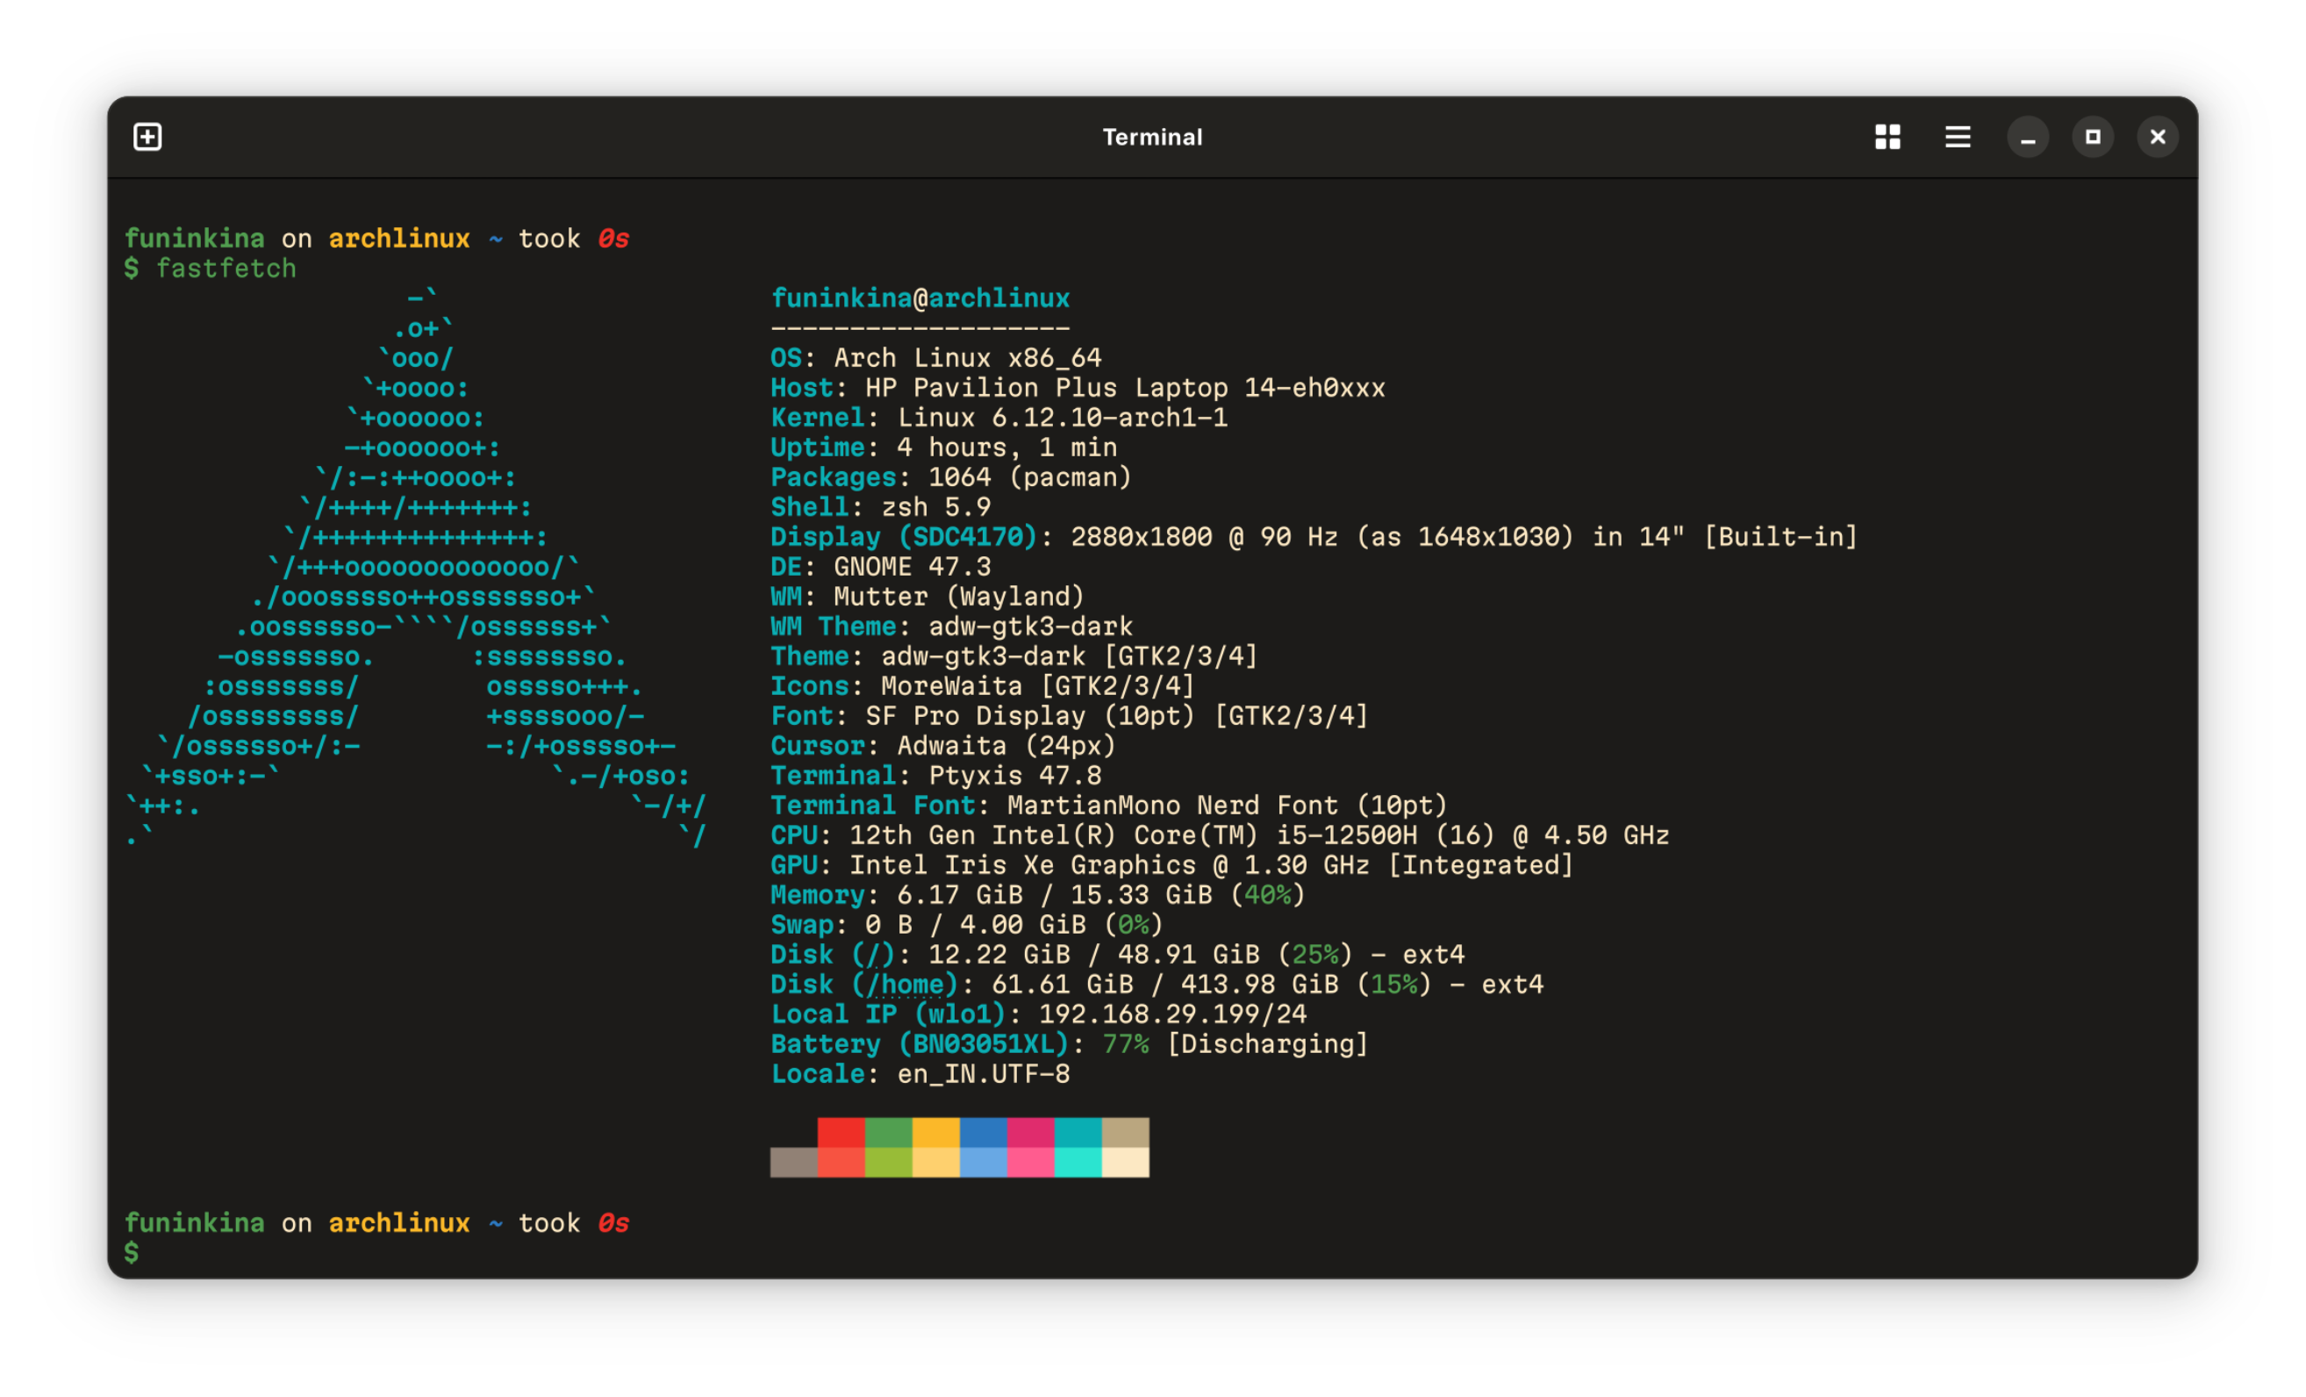2306x1397 pixels.
Task: Open the tab overview grid
Action: (x=1887, y=137)
